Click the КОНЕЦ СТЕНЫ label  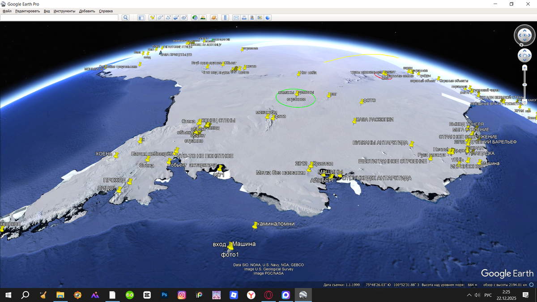[218, 120]
